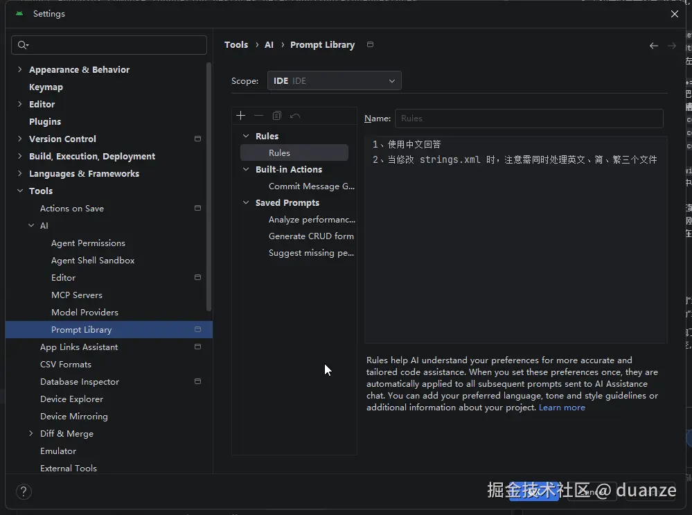This screenshot has height=515, width=692.
Task: Click project icon beside AI Editor row
Action: [197, 277]
